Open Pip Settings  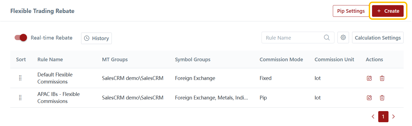tap(351, 11)
